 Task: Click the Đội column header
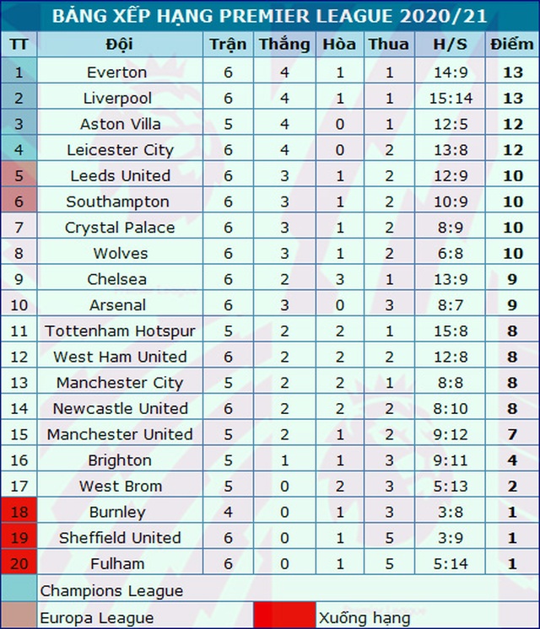coord(120,45)
